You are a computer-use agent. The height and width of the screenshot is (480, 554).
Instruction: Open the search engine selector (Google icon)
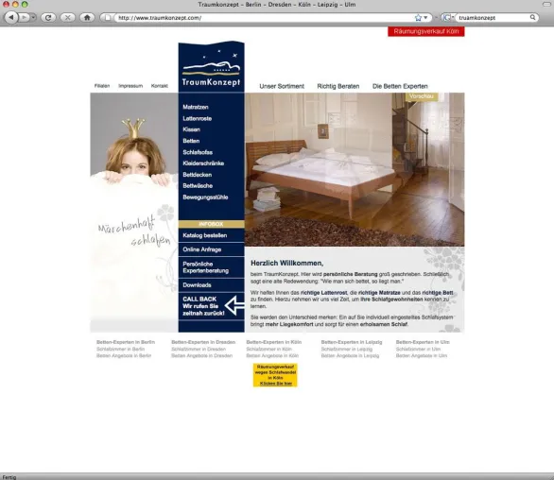pos(447,17)
